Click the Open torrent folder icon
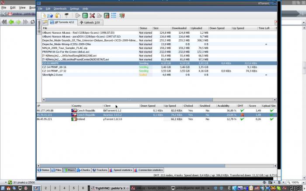 click(x=50, y=16)
